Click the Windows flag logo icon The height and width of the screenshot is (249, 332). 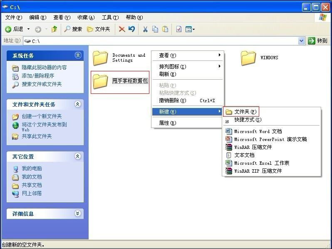(323, 18)
